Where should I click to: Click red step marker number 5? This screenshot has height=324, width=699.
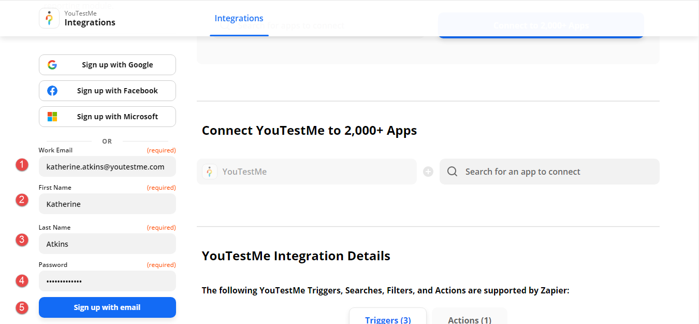22,307
